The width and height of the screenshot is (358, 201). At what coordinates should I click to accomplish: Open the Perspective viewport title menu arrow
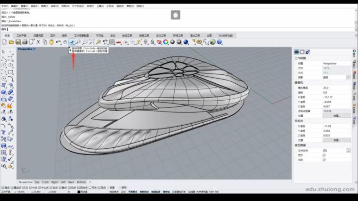tap(34, 49)
